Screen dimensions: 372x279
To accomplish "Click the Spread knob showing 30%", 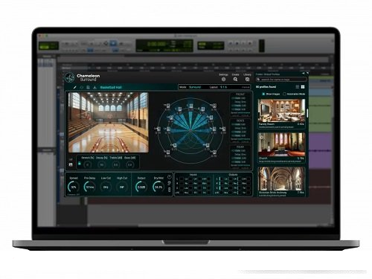I will point(74,187).
